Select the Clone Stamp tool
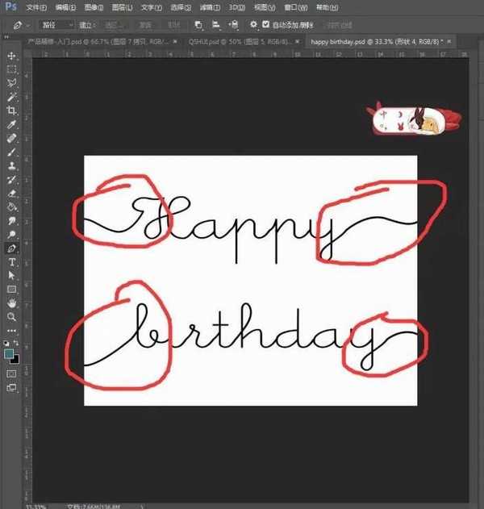 pos(11,165)
